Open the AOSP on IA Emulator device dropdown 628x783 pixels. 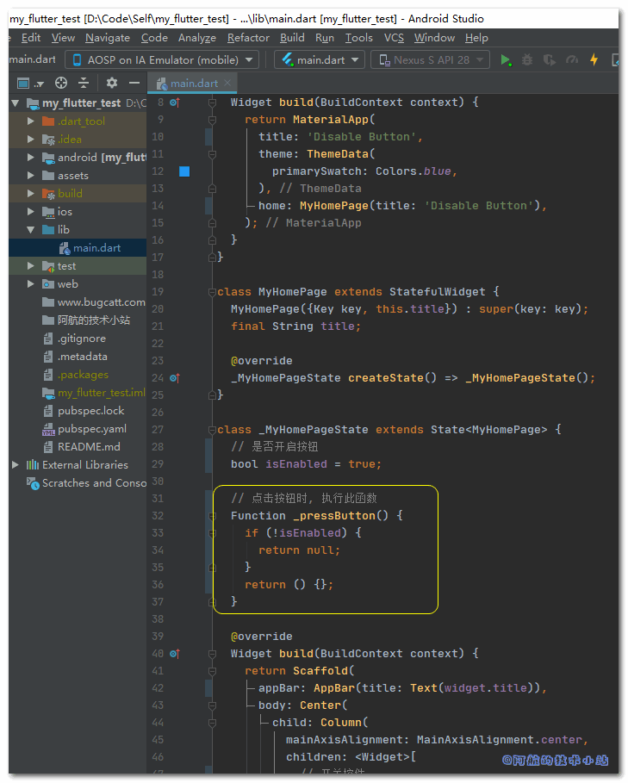162,60
